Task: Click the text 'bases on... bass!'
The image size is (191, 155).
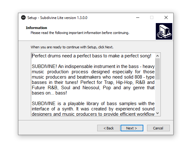Action: pyautogui.click(x=49, y=93)
